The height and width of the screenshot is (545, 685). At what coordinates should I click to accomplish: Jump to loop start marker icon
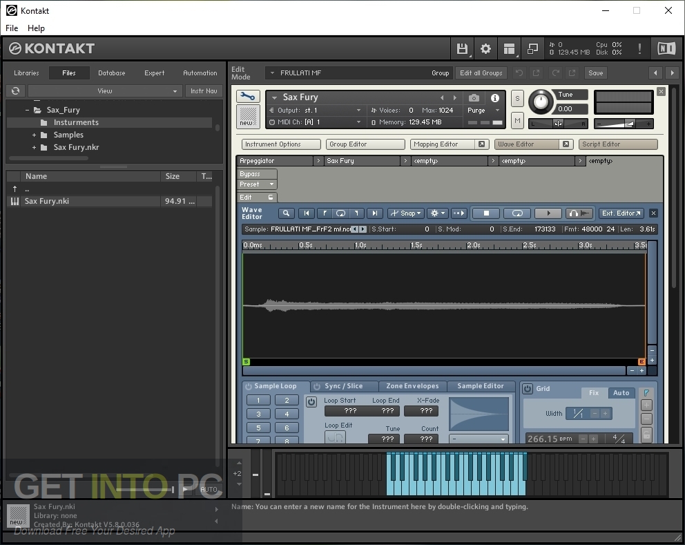[x=324, y=213]
